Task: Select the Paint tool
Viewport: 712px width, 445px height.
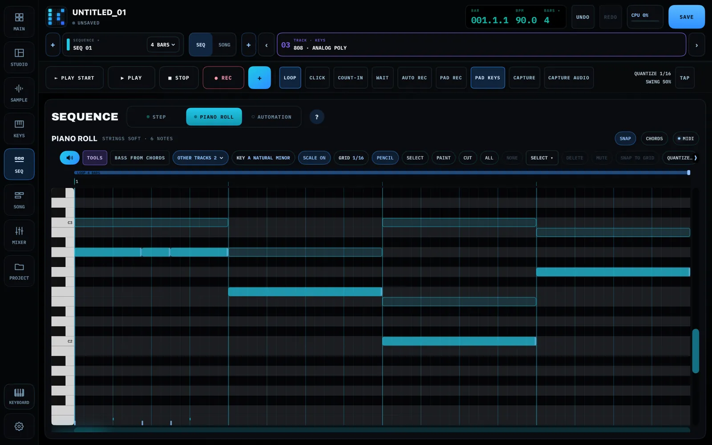Action: pos(443,158)
